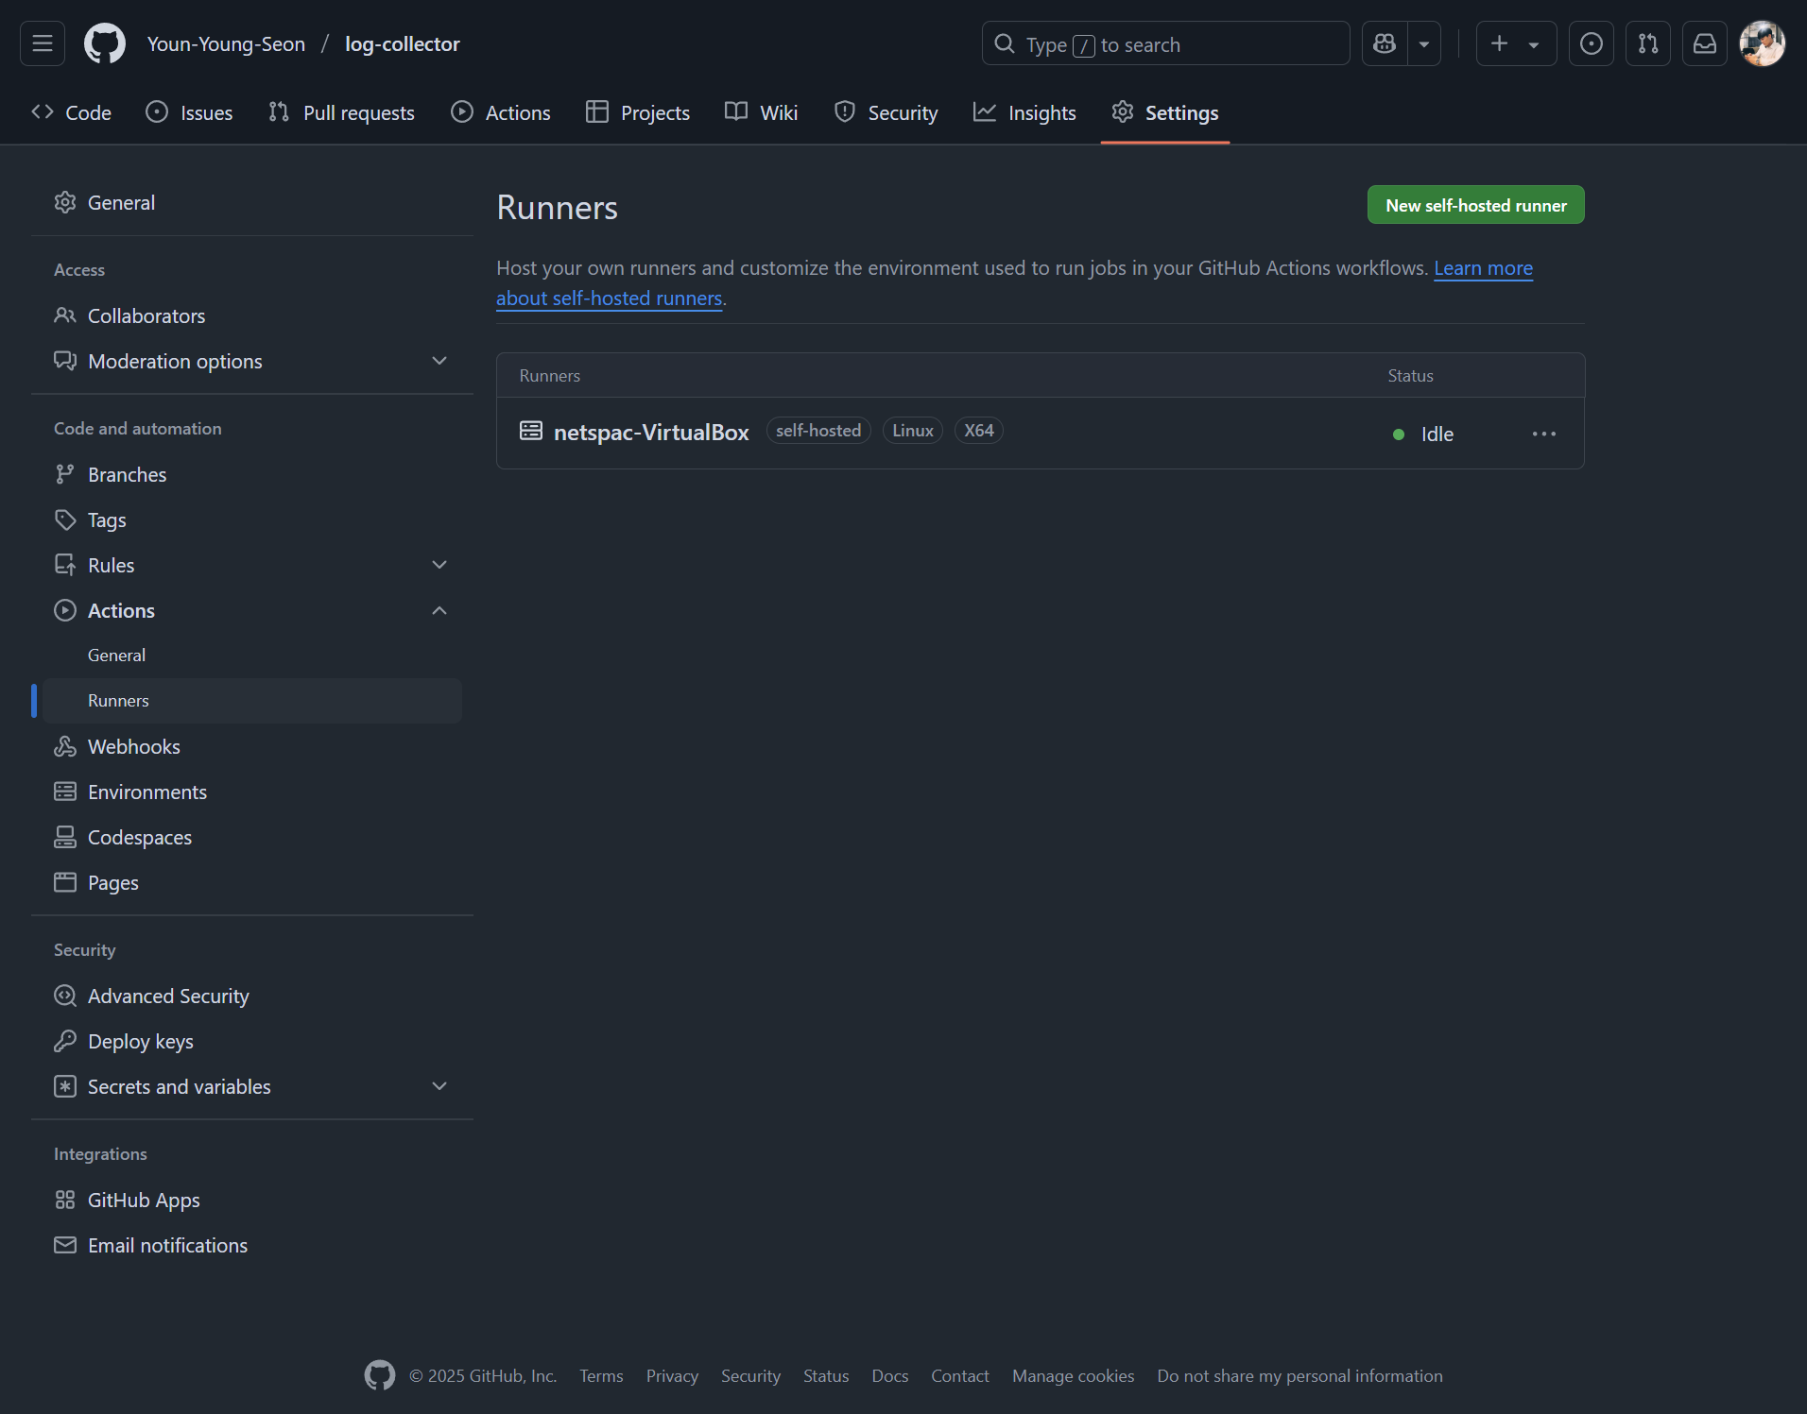Open Email notifications settings
Screen dimensions: 1807x1414
pos(252,1245)
